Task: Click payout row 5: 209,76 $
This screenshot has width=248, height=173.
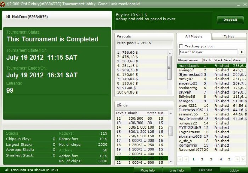Action: pyautogui.click(x=142, y=70)
